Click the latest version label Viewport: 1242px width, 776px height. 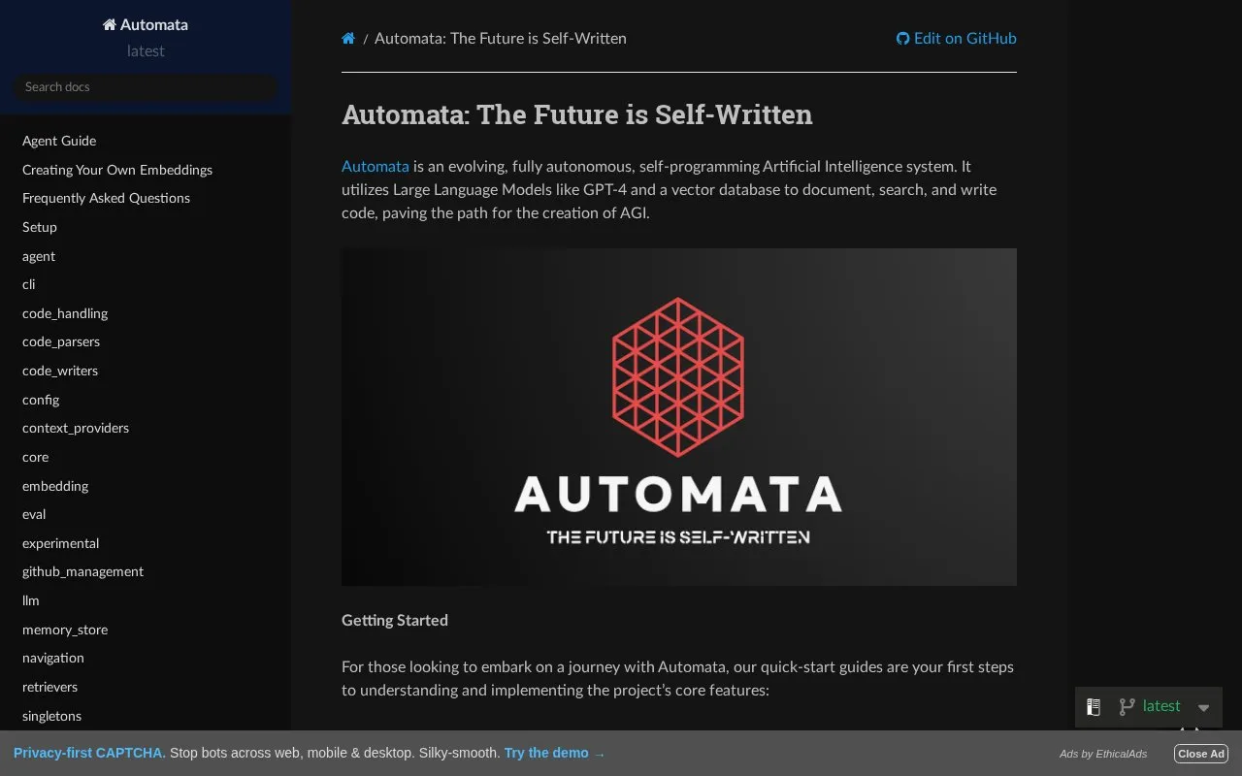1161,706
